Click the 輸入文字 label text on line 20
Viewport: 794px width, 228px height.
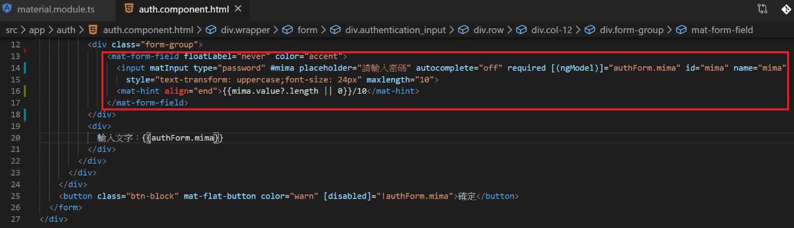116,138
